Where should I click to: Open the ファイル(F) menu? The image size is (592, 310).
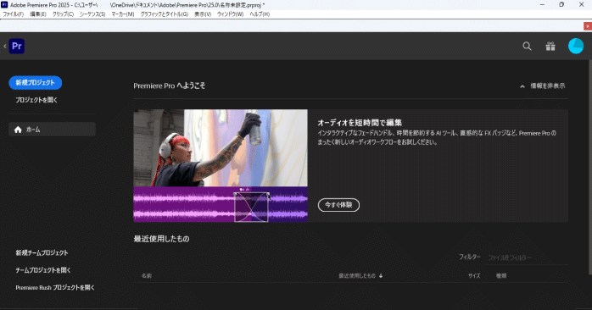click(14, 14)
